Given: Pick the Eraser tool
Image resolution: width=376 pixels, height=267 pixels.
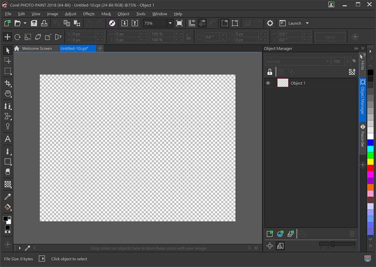Looking at the screenshot, I should [8, 172].
